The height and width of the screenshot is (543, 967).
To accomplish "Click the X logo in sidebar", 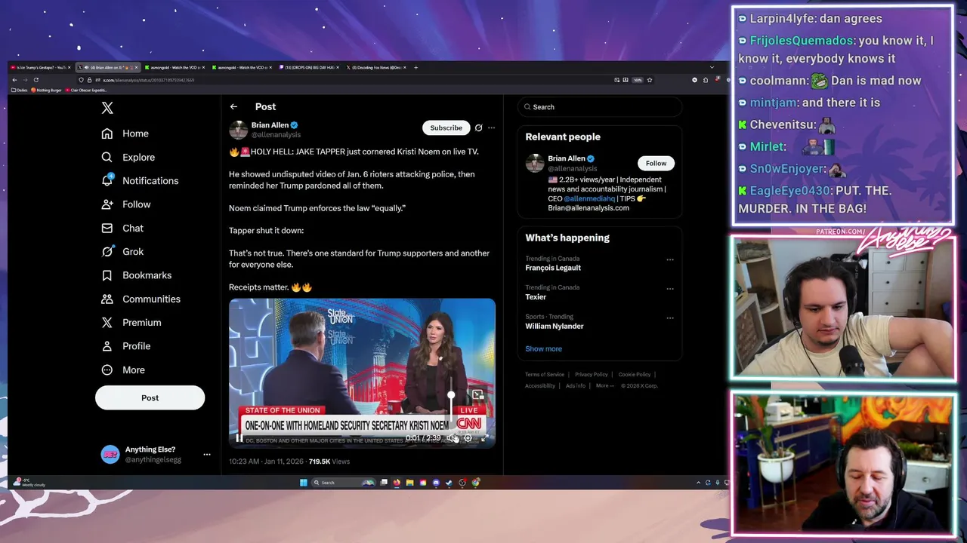I will 107,109.
